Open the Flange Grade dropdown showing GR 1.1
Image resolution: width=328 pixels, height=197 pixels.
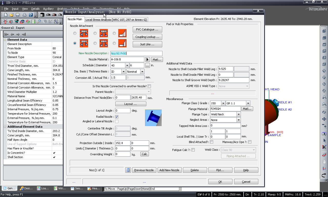pos(248,103)
